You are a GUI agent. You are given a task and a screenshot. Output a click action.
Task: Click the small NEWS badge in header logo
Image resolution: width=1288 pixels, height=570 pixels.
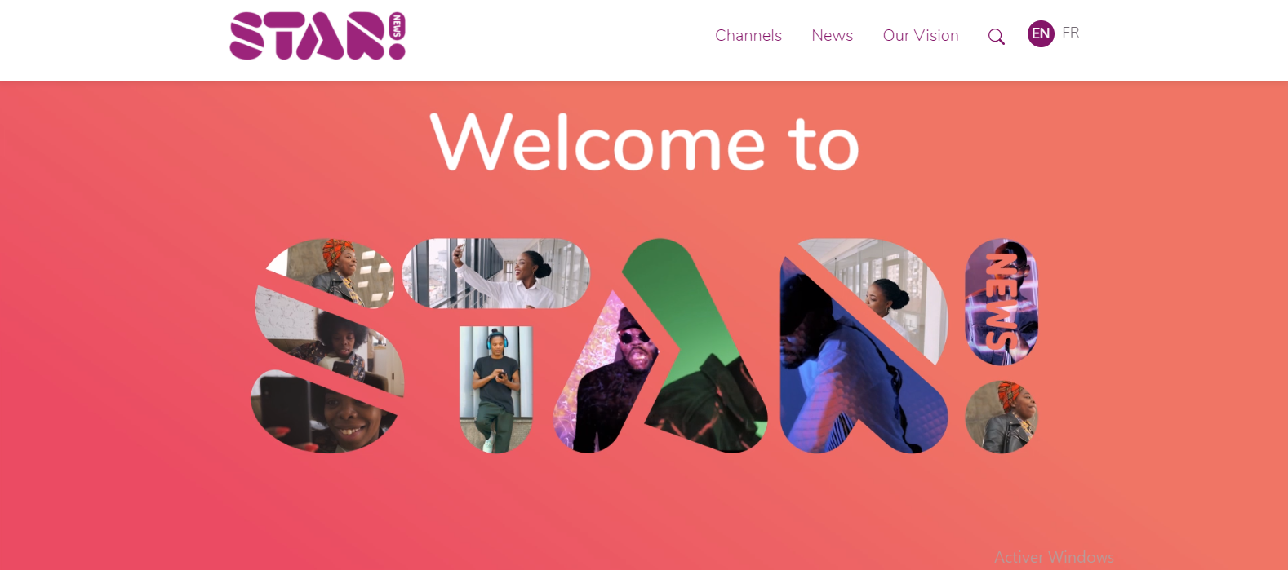coord(397,25)
